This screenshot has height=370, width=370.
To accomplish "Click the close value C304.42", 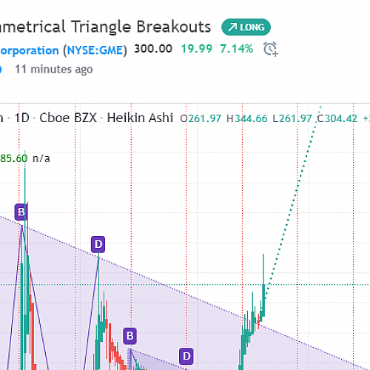I will 337,118.
